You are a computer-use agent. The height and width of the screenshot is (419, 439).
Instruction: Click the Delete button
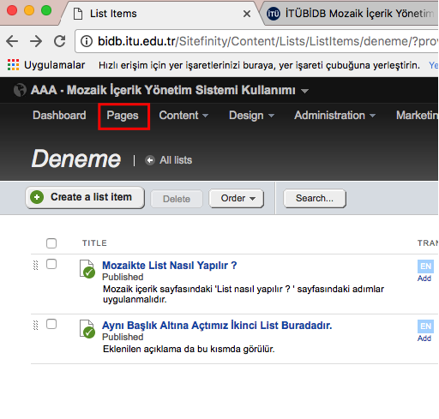click(x=177, y=199)
